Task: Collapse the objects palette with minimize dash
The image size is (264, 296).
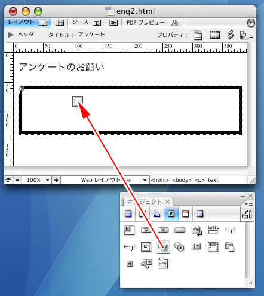Action: tap(242, 196)
